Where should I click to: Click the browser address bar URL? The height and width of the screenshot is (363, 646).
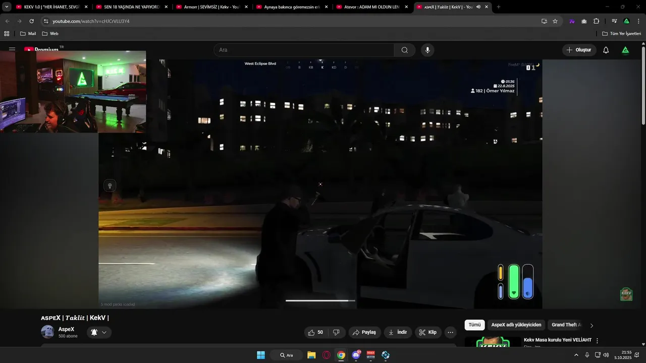91,21
